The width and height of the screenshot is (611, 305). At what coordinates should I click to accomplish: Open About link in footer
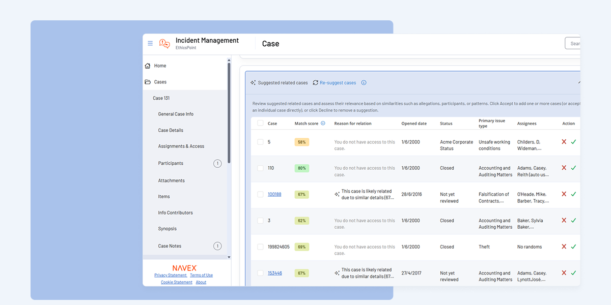201,282
